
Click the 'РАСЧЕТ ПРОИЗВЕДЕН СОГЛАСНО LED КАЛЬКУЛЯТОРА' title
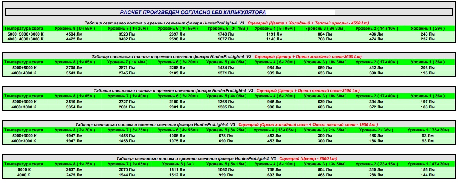193,12
